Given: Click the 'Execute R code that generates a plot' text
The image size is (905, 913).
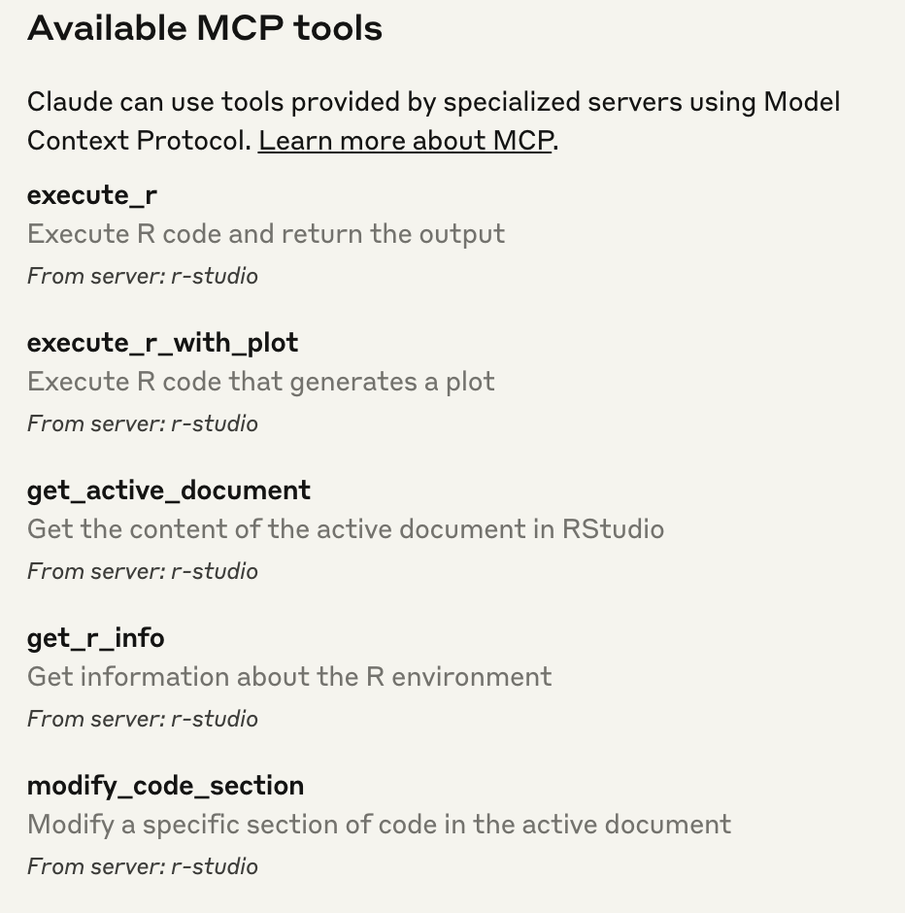Looking at the screenshot, I should coord(261,382).
